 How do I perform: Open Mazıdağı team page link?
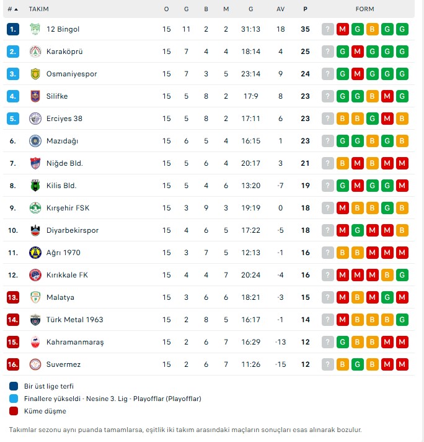pyautogui.click(x=63, y=141)
